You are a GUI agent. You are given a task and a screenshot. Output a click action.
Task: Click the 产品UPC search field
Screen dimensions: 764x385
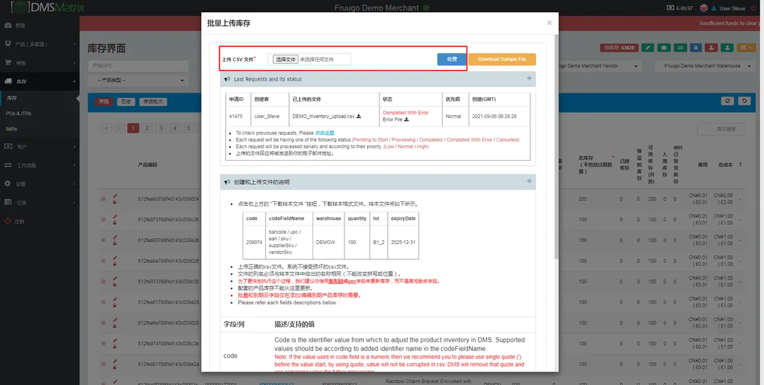coord(138,65)
